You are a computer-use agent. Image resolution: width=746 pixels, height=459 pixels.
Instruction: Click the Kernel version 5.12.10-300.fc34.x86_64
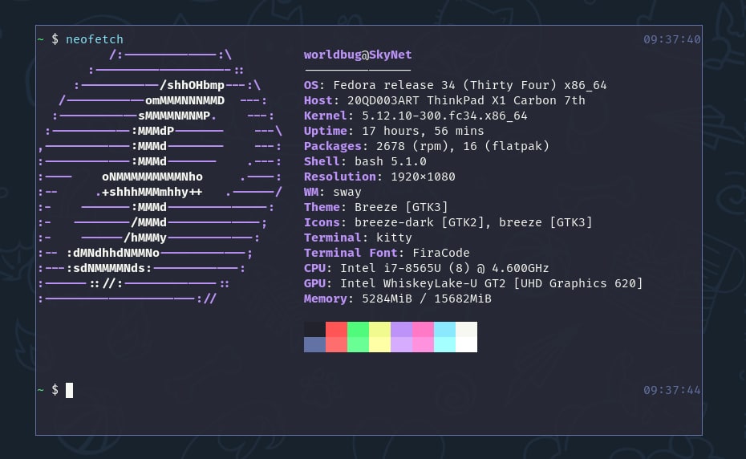click(x=444, y=116)
